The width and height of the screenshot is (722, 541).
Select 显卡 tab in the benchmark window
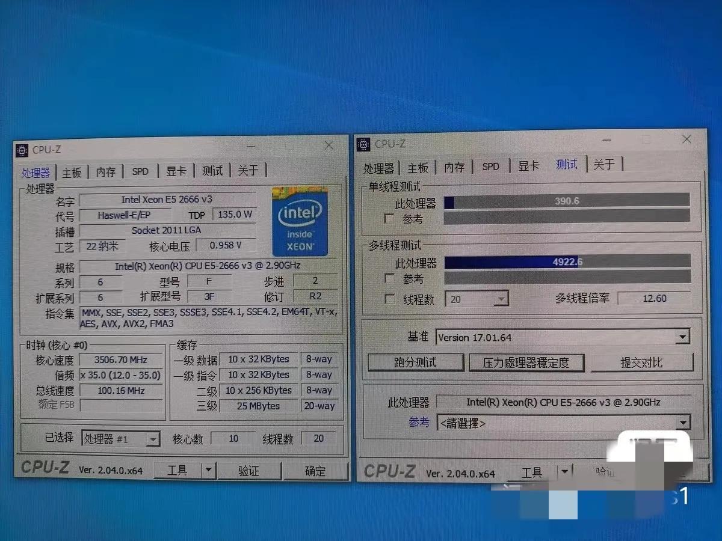529,166
